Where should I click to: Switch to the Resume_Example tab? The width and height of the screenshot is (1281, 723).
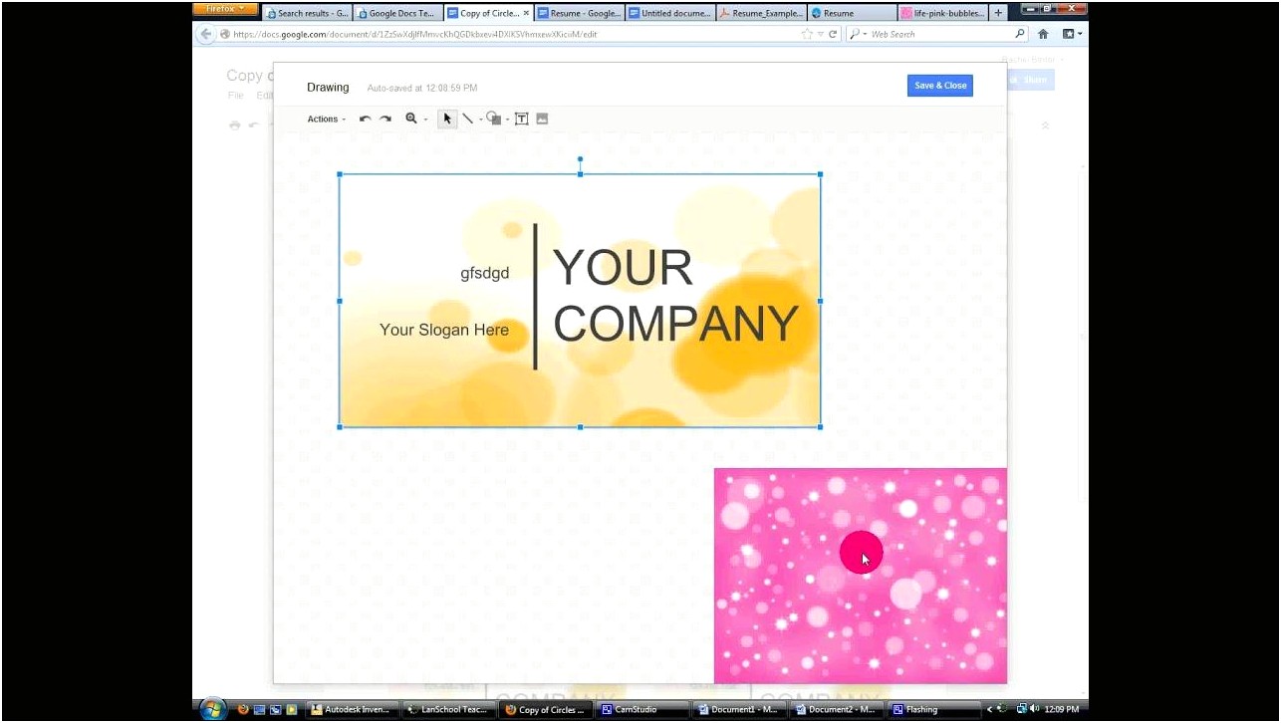[760, 13]
